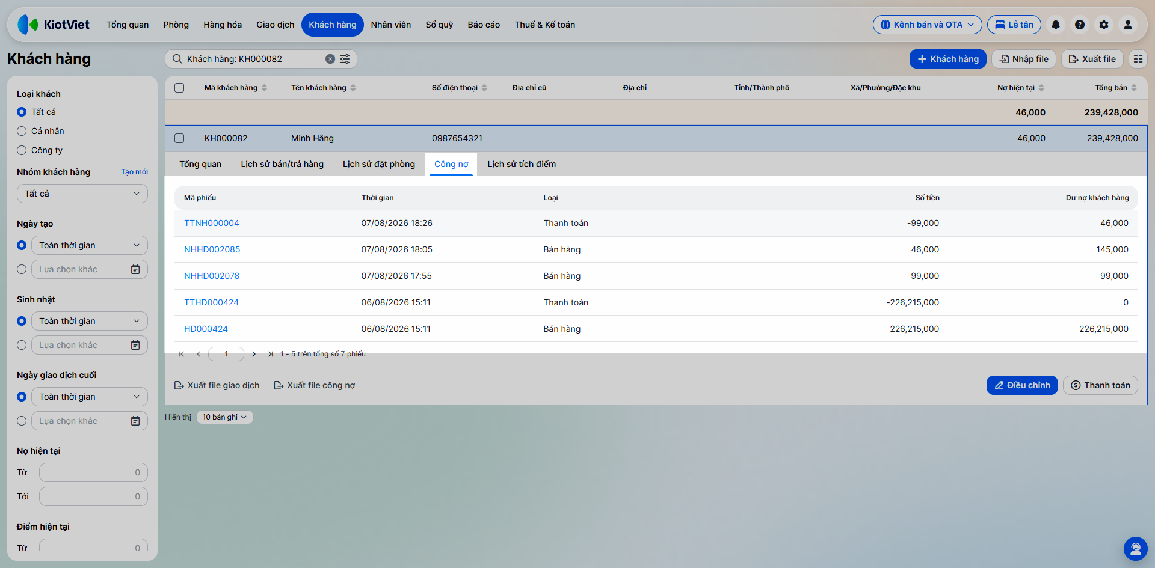
Task: Clear the customer search filter
Action: pyautogui.click(x=330, y=59)
